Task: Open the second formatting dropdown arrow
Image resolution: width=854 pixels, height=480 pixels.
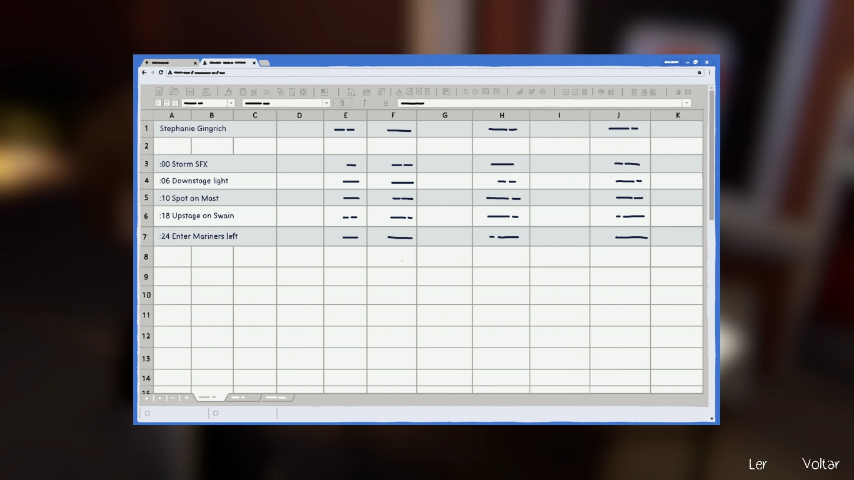Action: tap(326, 103)
